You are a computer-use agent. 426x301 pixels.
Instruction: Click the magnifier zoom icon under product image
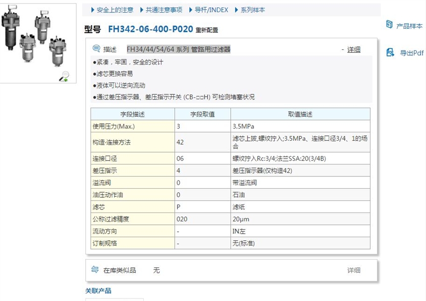pos(64,76)
